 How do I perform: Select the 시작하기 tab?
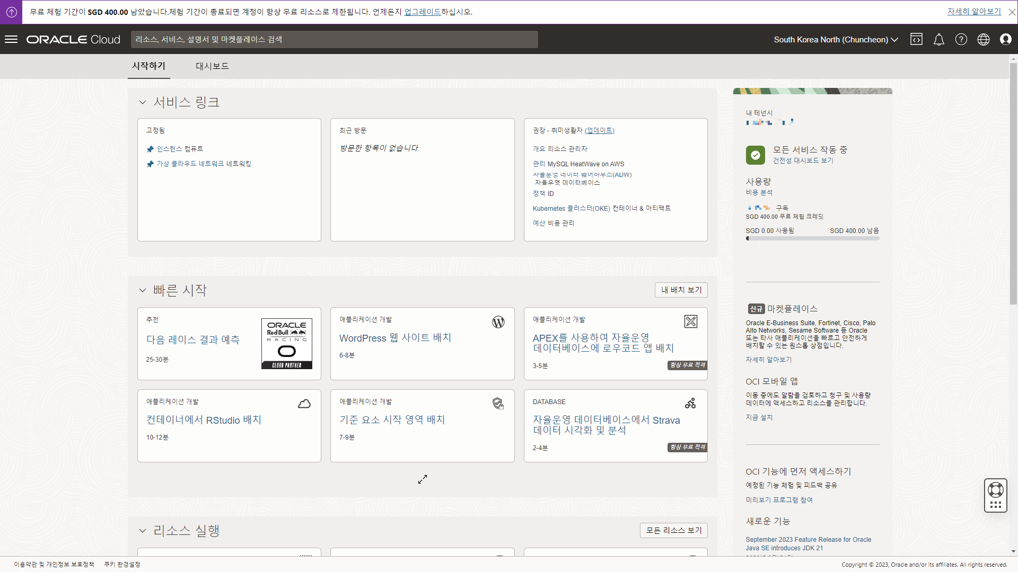coord(148,66)
